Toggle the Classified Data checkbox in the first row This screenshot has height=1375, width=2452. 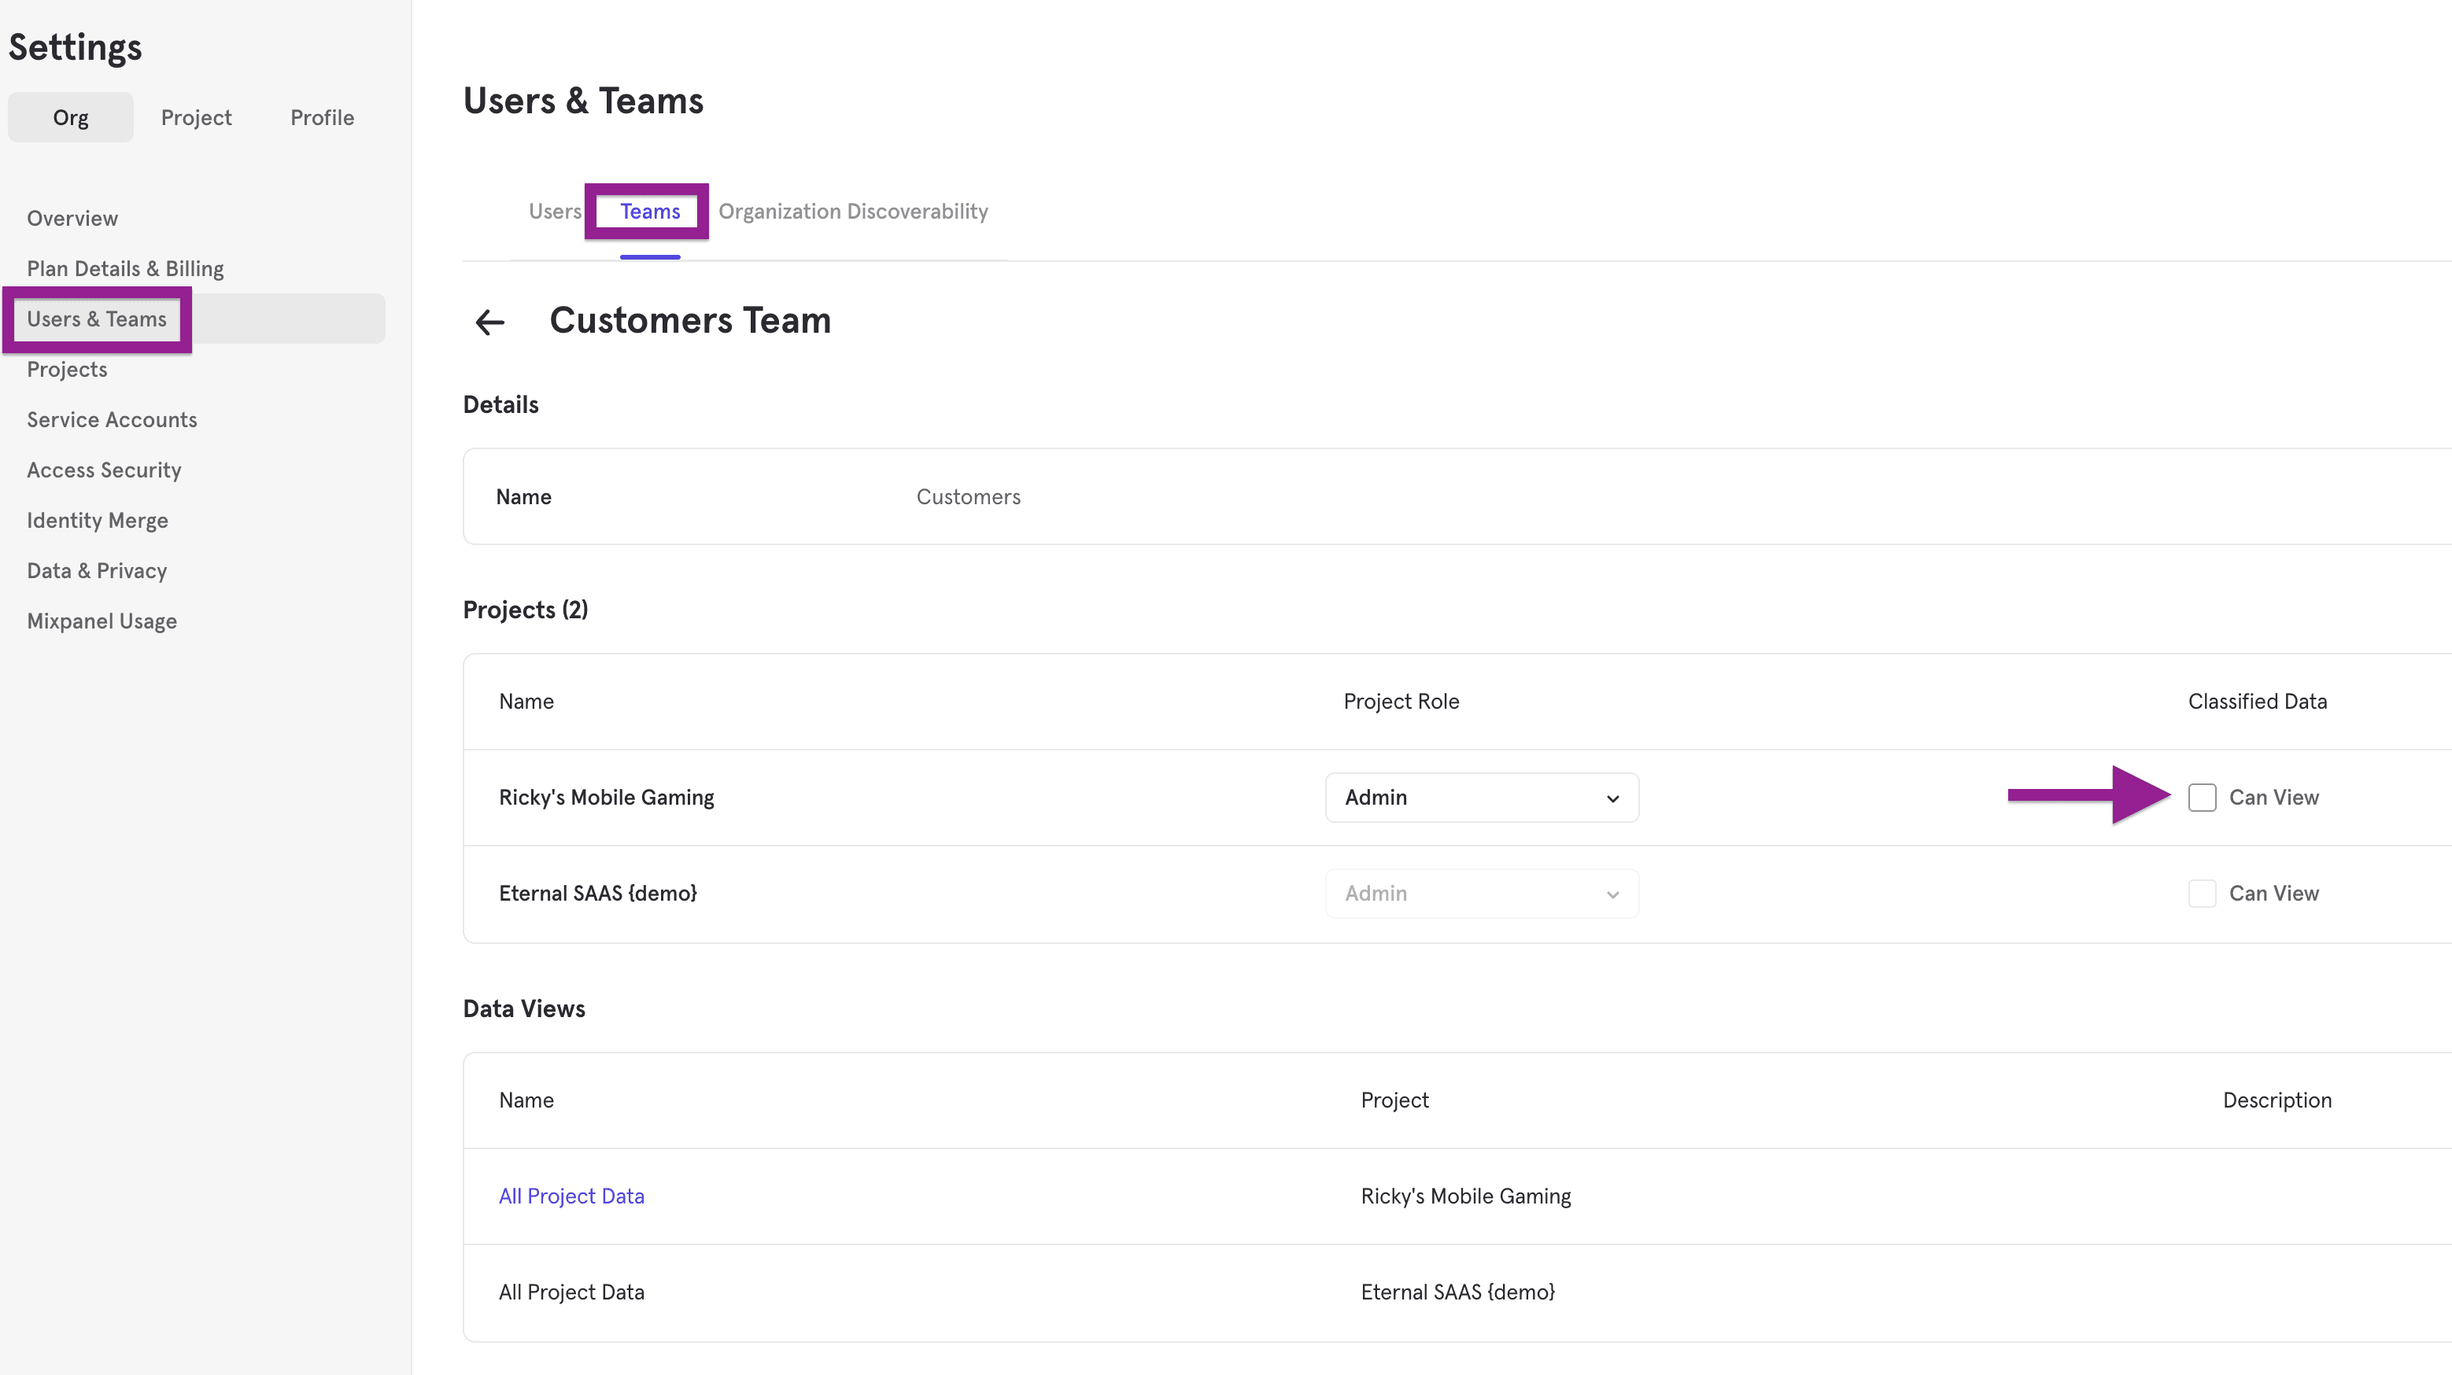pos(2202,798)
